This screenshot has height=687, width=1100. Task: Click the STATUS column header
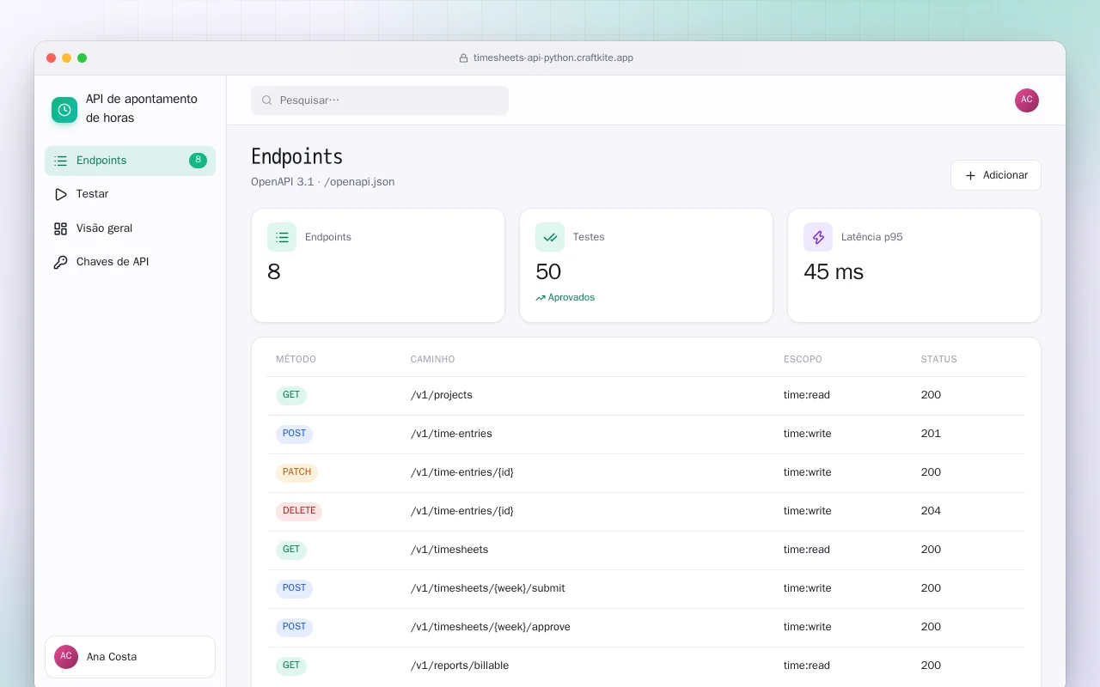coord(938,359)
